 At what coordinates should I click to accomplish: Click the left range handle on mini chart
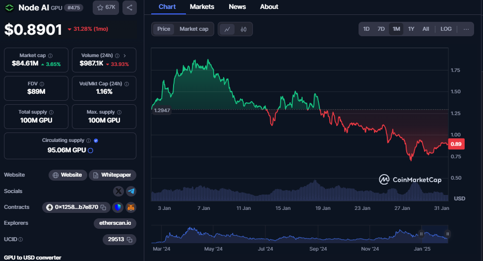tap(422, 234)
